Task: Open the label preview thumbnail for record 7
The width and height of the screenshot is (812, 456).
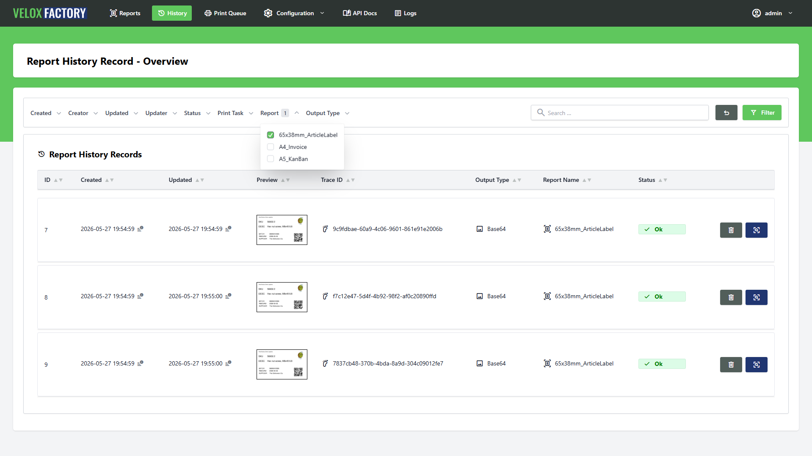Action: coord(282,230)
